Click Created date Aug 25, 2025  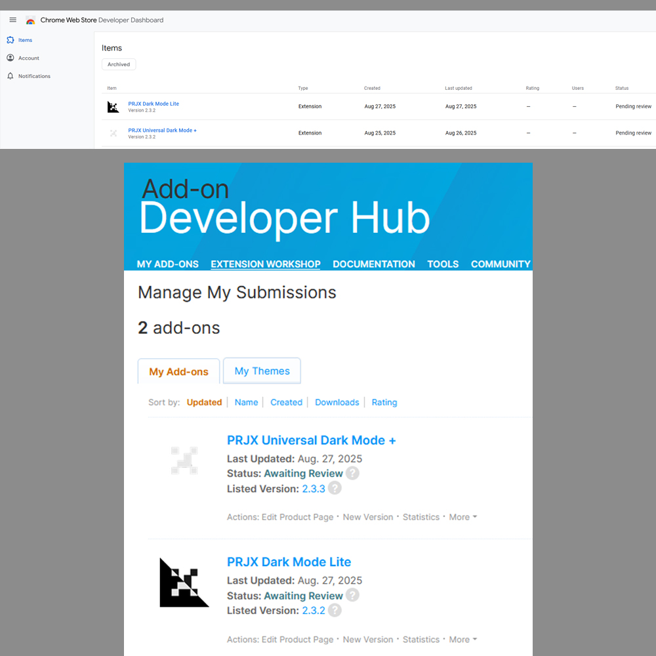tap(380, 133)
